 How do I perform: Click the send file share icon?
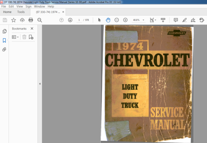coord(202,20)
